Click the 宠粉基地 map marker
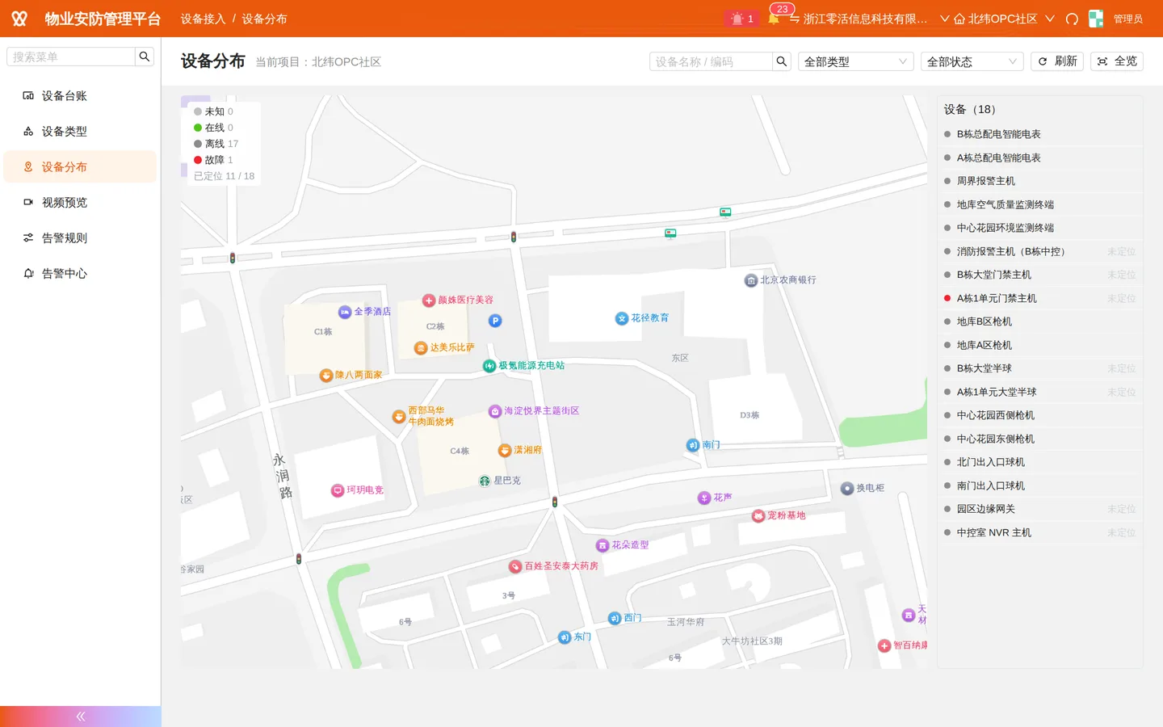 758,516
